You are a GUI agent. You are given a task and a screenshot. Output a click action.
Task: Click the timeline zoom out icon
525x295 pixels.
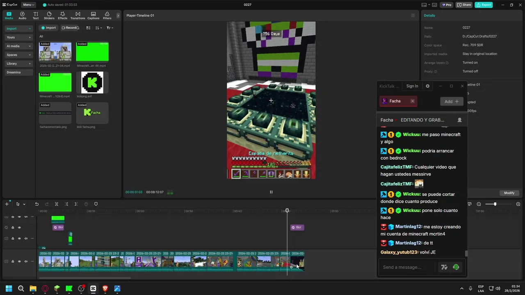479,204
